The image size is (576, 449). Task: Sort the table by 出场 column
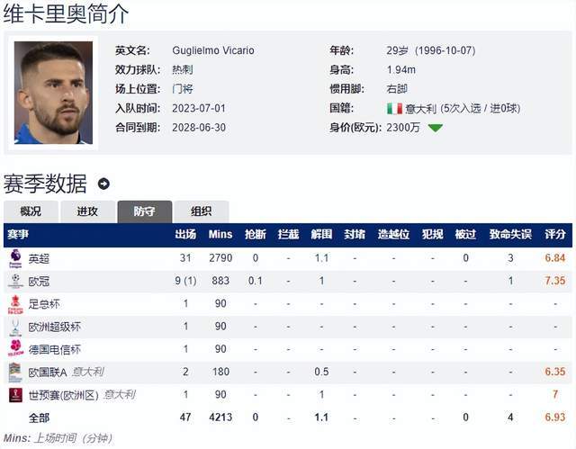(x=185, y=235)
